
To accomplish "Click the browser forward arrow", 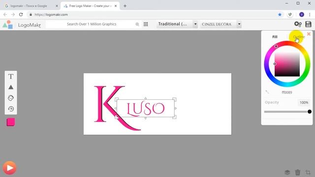I will (x=13, y=14).
